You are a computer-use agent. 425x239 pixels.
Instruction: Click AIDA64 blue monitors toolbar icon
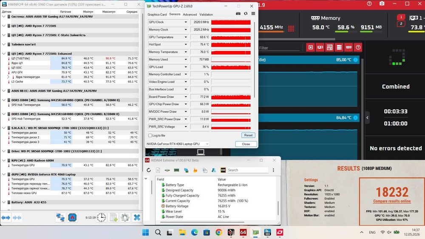tap(186, 170)
